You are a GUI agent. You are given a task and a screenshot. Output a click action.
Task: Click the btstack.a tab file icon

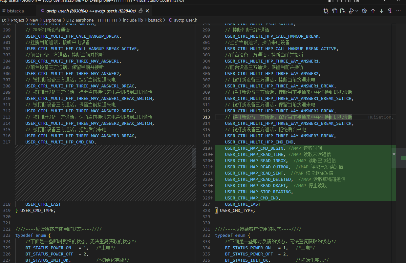point(4,11)
